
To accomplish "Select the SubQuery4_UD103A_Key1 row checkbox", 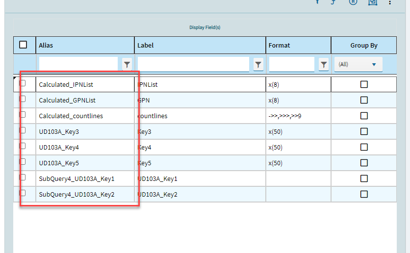I will (x=23, y=177).
